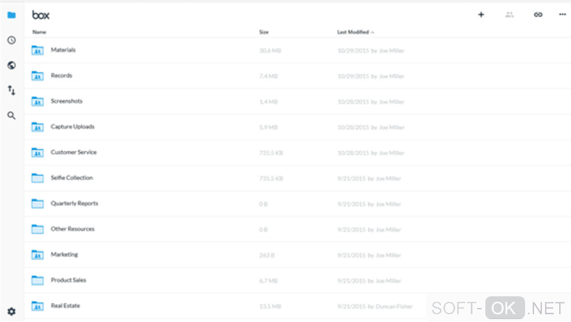The image size is (571, 322).
Task: Click the globe icon in sidebar
Action: click(11, 65)
